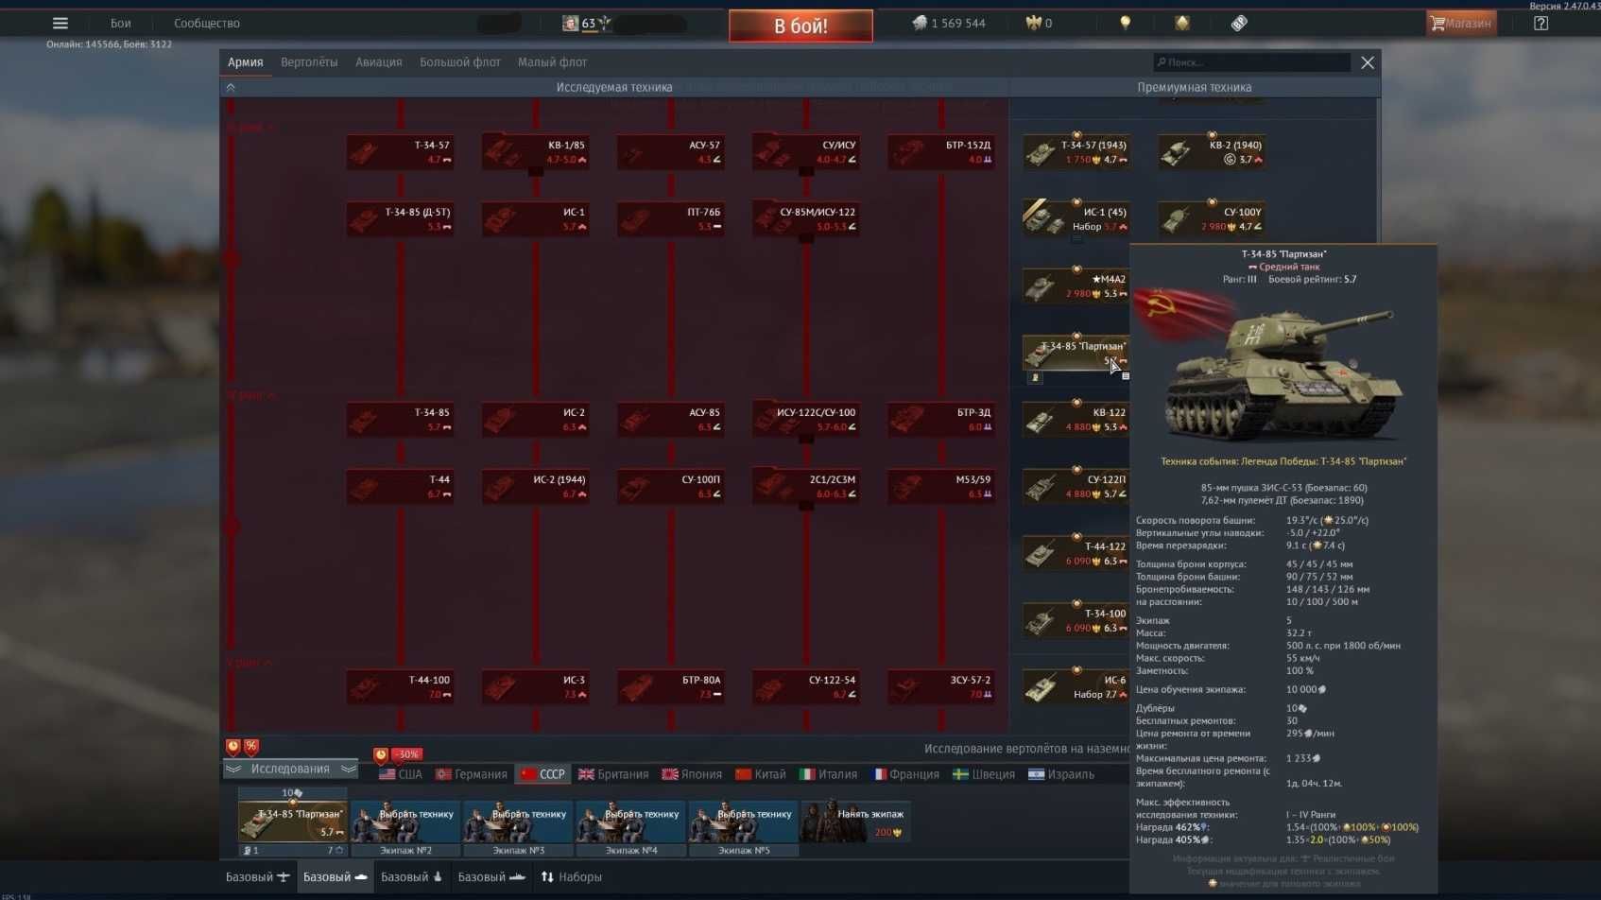Expand the СУ-85М/ИСУ-122 group
Image resolution: width=1601 pixels, height=900 pixels.
click(x=805, y=219)
